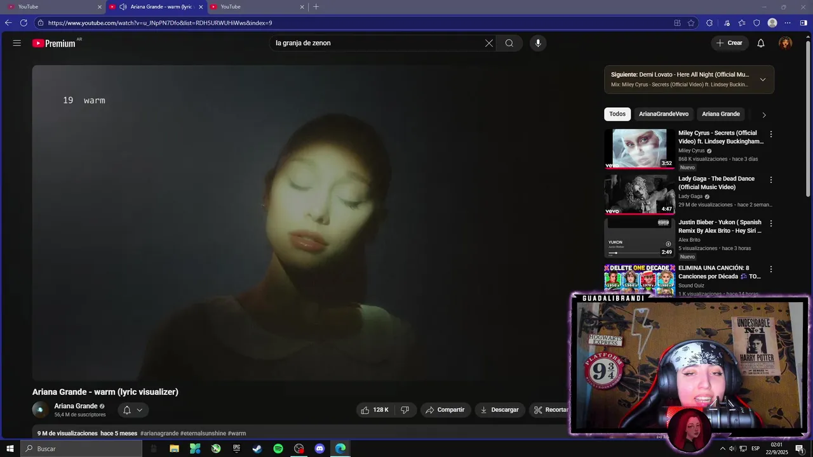
Task: Open the YouTube guide hamburger menu
Action: tap(17, 43)
